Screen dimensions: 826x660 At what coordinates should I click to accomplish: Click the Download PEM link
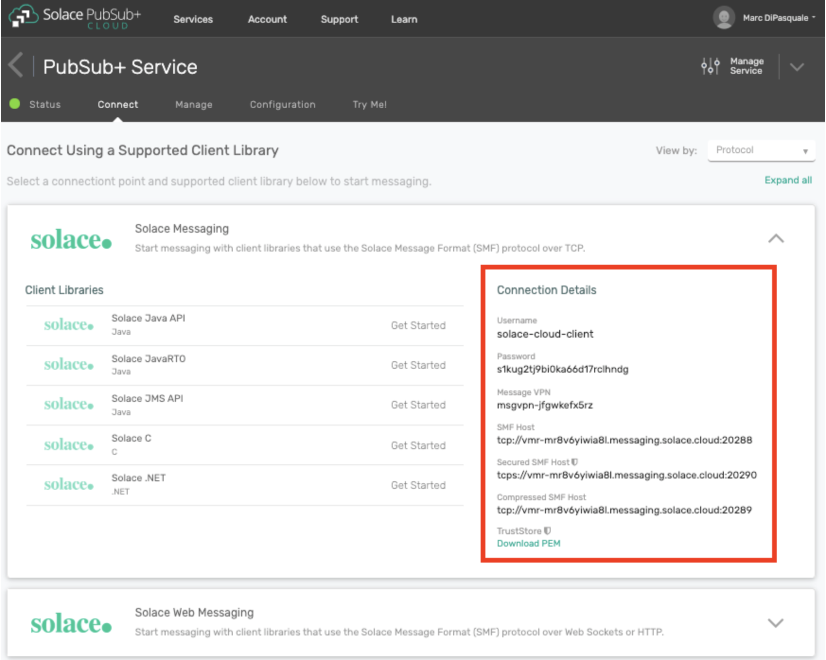[528, 543]
